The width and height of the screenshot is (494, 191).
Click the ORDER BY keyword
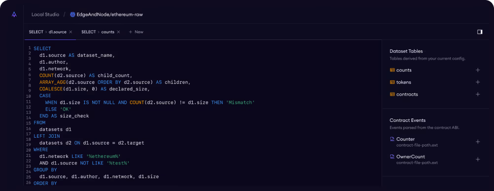45,183
